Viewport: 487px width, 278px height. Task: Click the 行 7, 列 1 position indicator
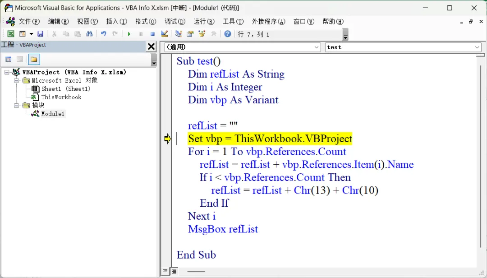[x=253, y=34]
